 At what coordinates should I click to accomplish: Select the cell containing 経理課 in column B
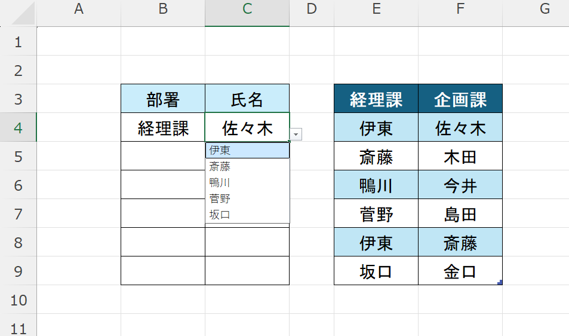[x=163, y=128]
